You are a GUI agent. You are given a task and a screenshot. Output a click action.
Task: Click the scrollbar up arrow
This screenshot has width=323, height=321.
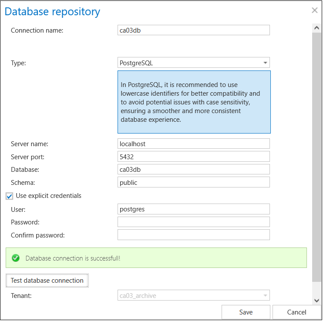click(316, 27)
